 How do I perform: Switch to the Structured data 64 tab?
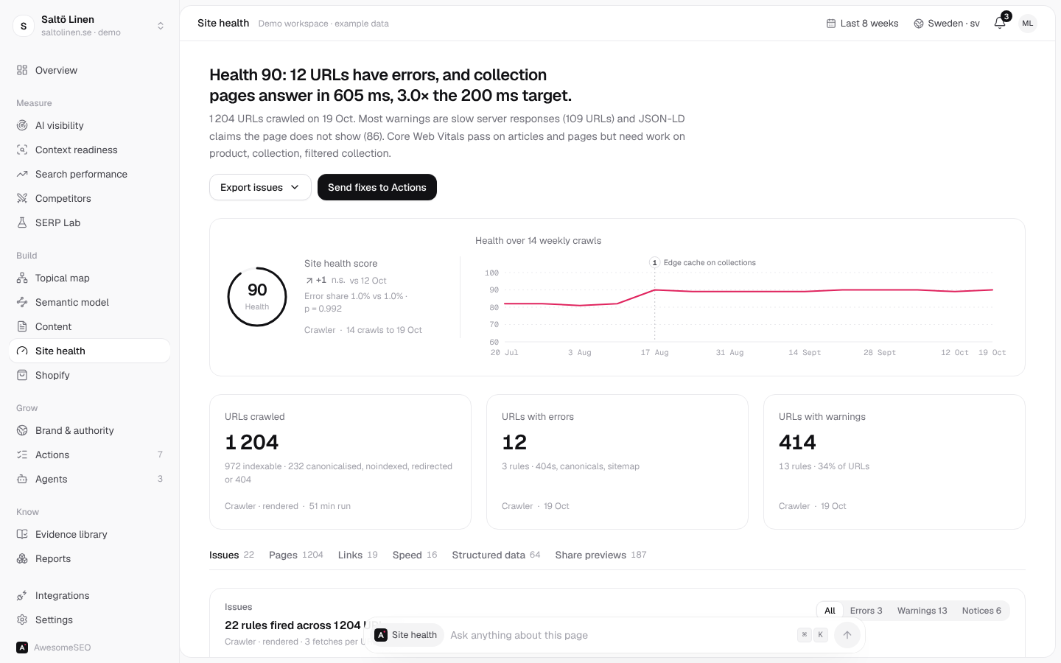(496, 555)
